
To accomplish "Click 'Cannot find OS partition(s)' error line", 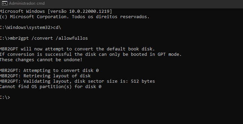I will pyautogui.click(x=51, y=87).
